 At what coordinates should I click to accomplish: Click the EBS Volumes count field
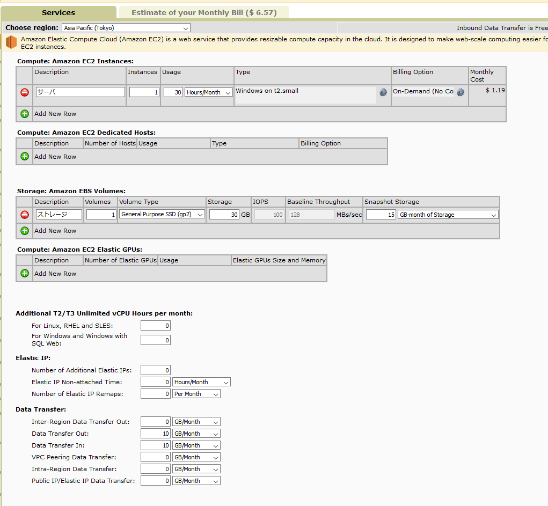click(x=101, y=214)
